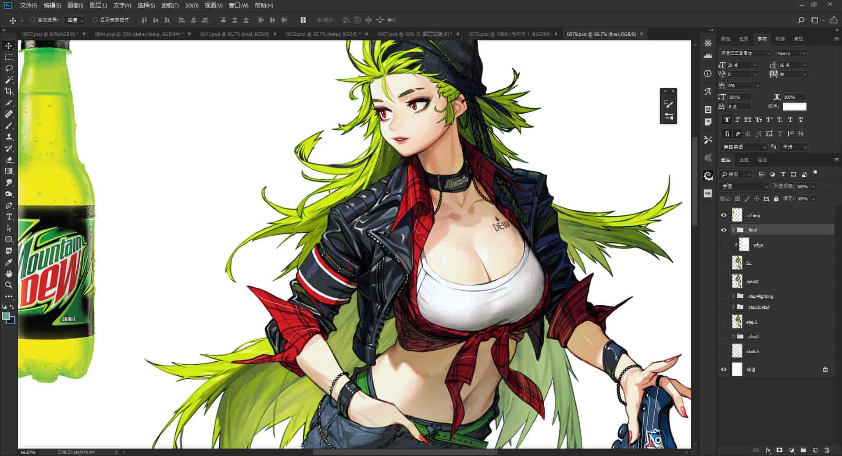Select the Horizontal Type tool
Screen dimensions: 842x456
(9, 217)
